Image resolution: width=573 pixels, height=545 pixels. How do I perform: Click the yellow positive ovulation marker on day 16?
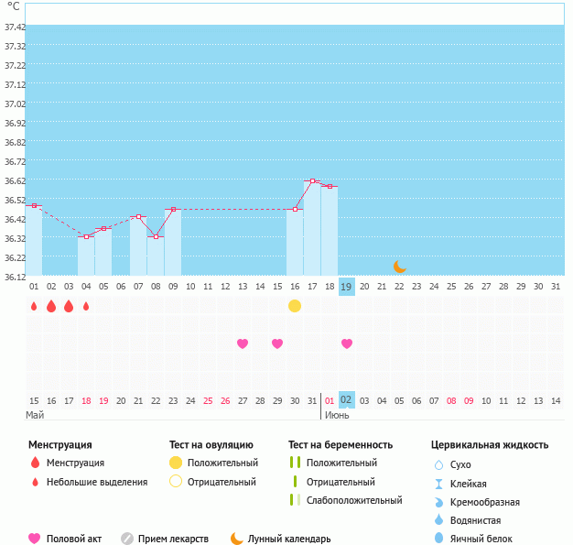pos(295,306)
